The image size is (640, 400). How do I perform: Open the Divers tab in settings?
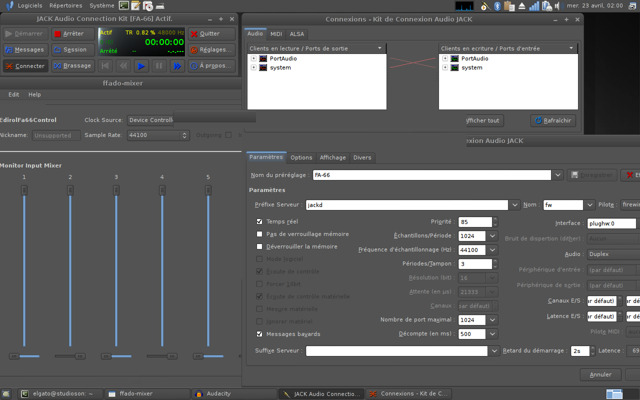(x=362, y=157)
